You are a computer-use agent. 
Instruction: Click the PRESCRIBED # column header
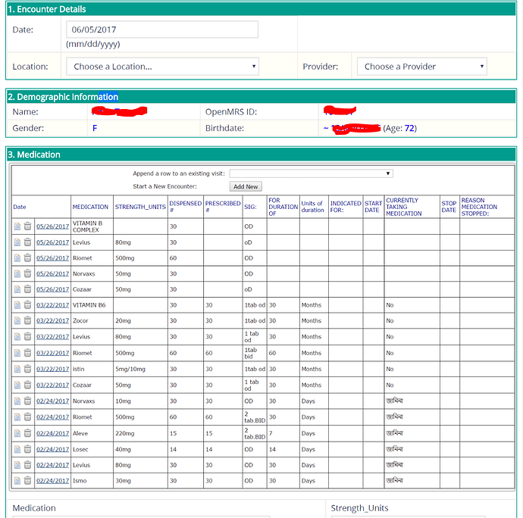click(223, 206)
